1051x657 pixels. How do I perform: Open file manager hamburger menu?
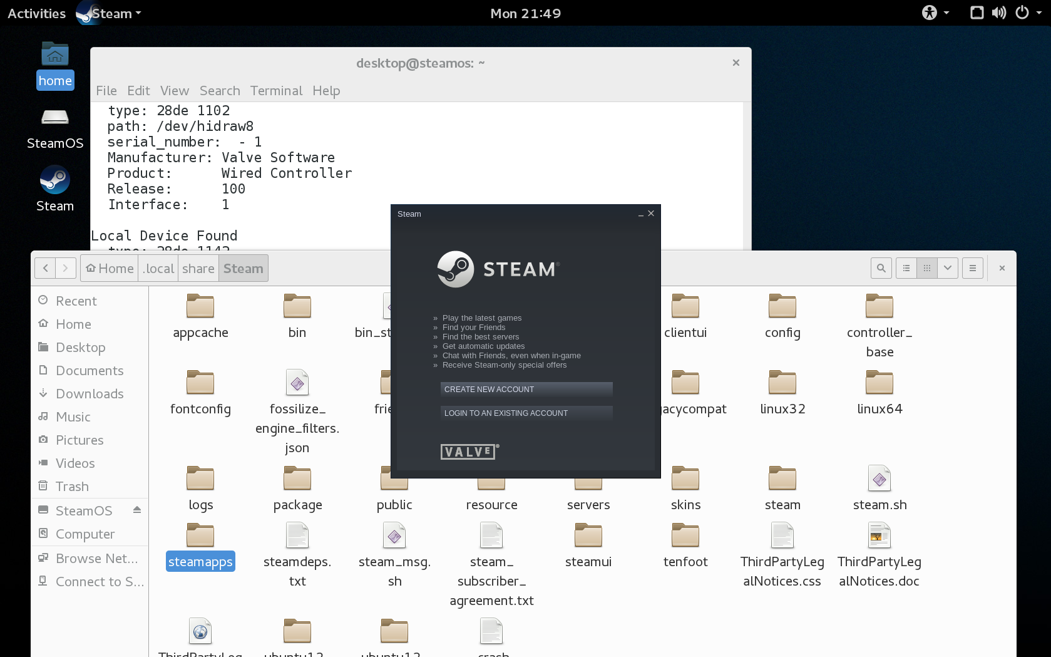pyautogui.click(x=973, y=268)
